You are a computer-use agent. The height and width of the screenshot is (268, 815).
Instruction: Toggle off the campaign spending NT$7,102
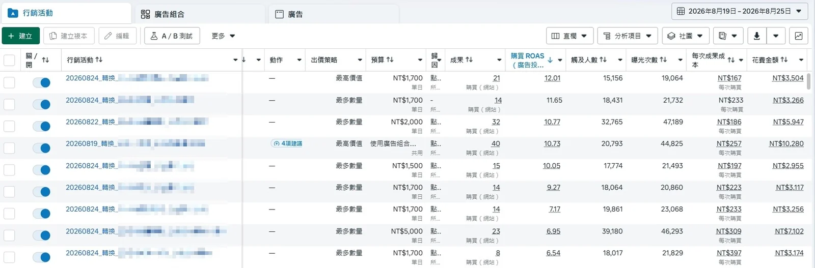[41, 235]
